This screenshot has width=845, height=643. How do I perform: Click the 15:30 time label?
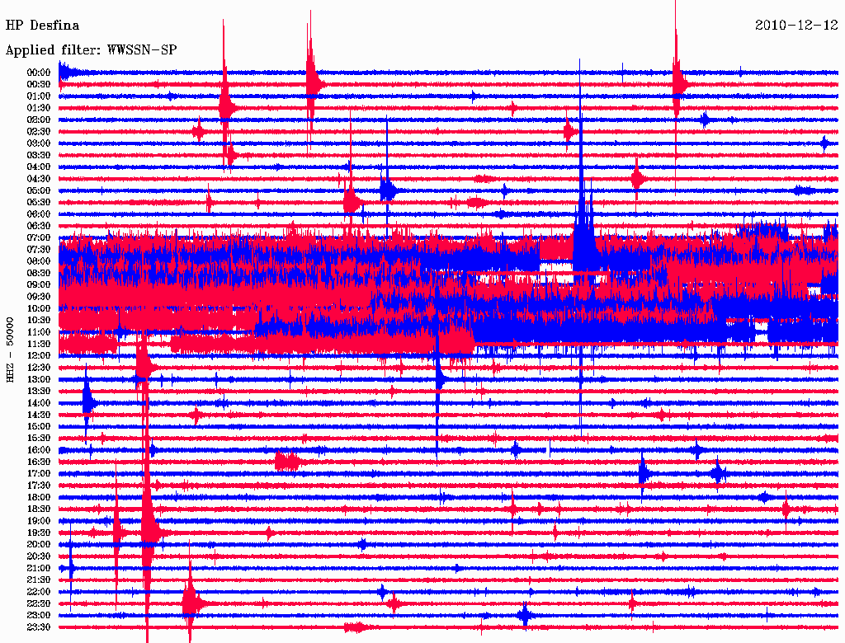click(39, 439)
